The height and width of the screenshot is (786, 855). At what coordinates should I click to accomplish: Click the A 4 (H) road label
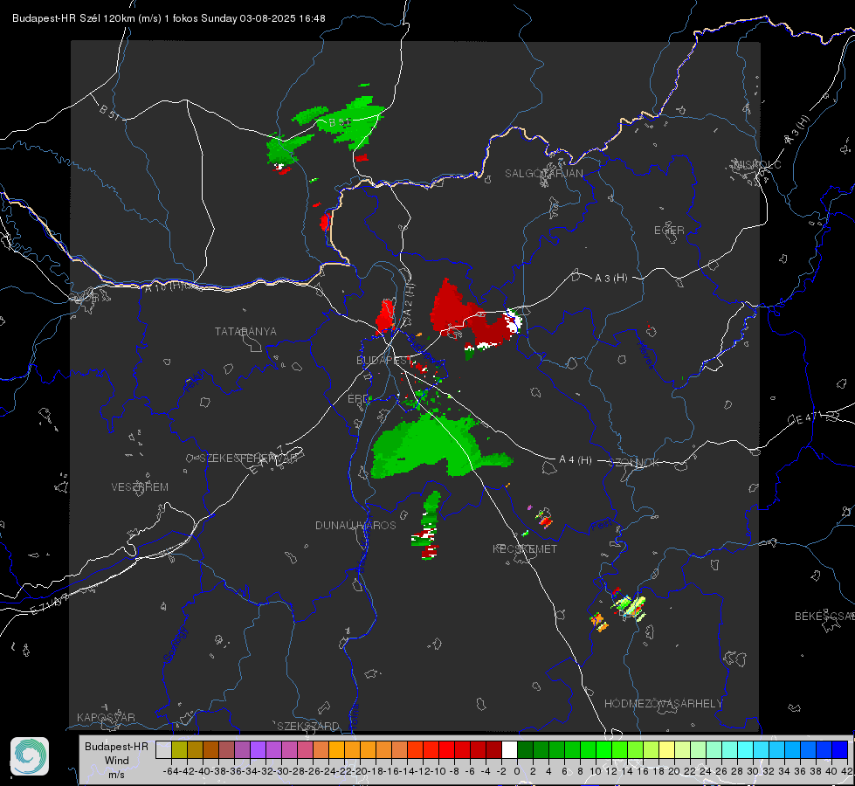pos(576,460)
